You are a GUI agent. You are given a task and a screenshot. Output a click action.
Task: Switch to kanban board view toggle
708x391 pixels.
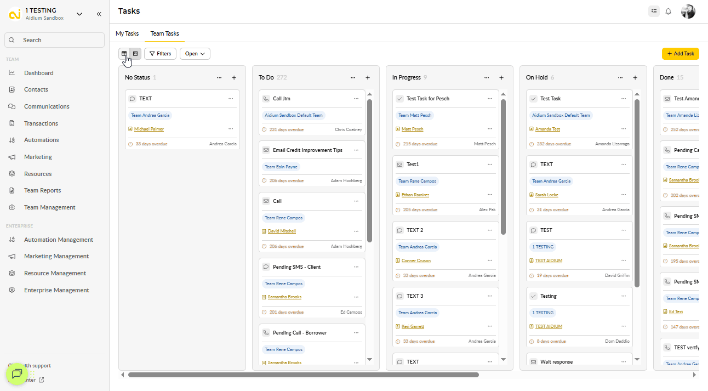[135, 54]
